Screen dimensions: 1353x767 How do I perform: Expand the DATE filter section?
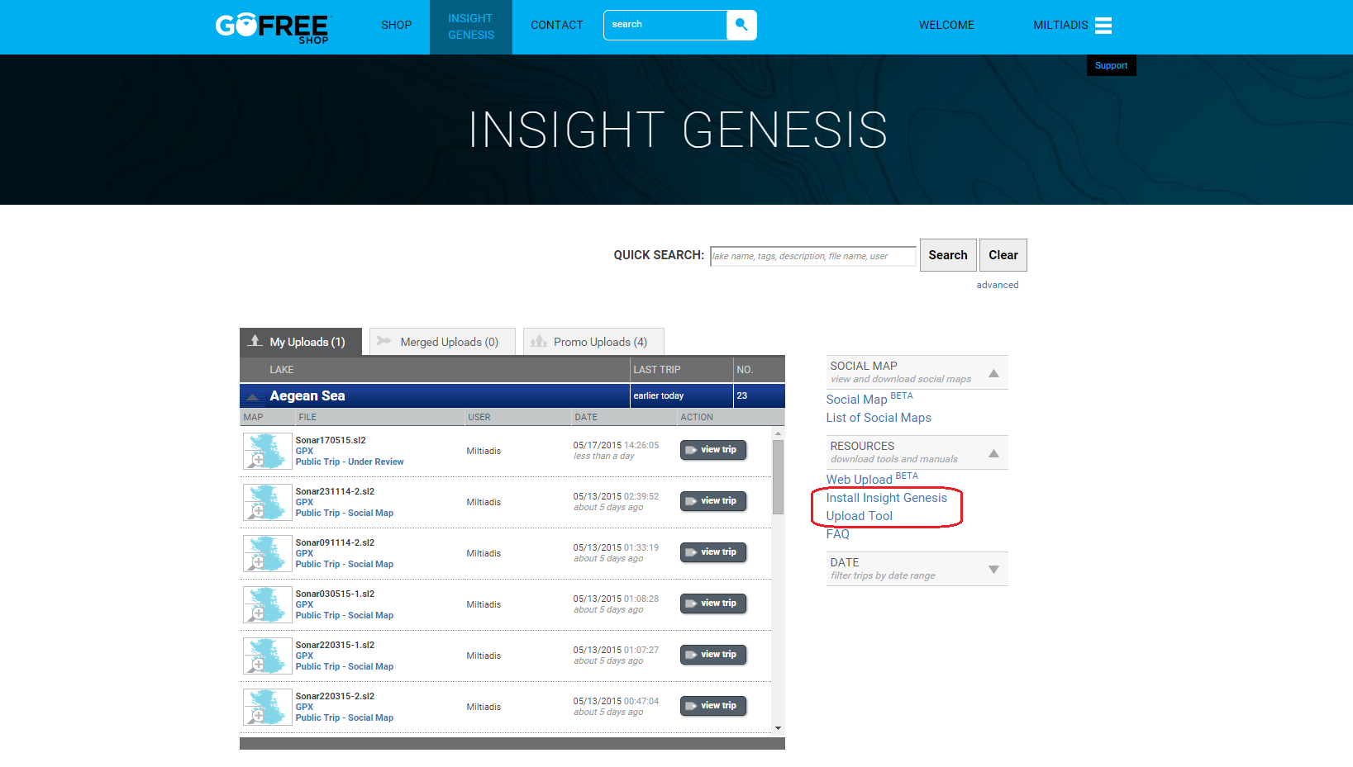(993, 570)
